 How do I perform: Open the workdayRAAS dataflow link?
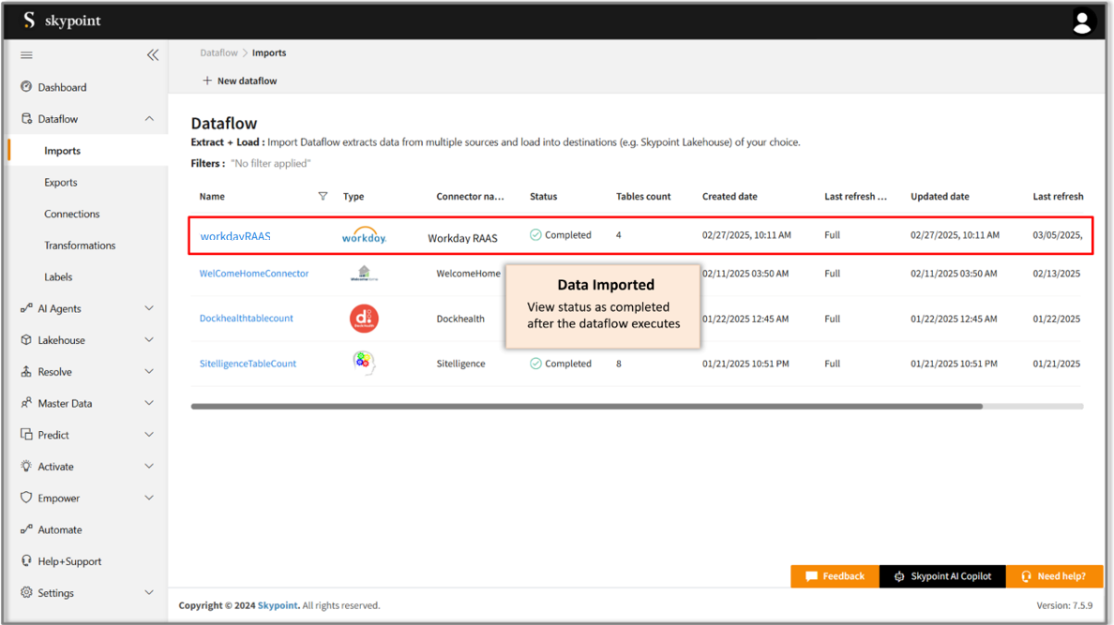pyautogui.click(x=235, y=236)
